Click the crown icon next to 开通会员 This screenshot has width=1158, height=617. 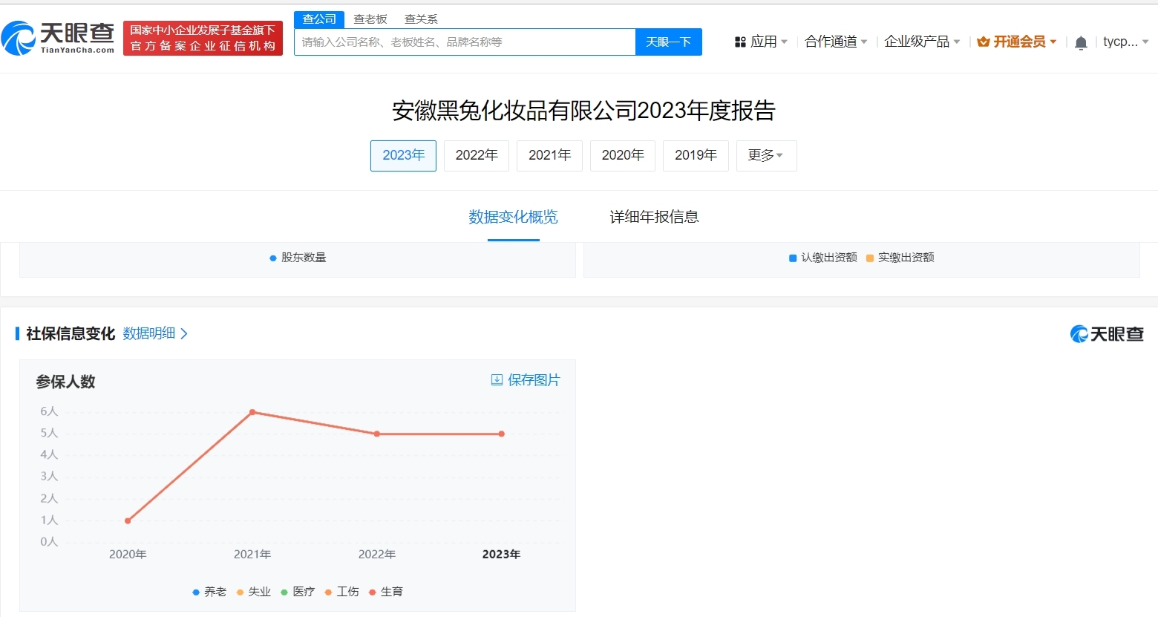tap(984, 42)
